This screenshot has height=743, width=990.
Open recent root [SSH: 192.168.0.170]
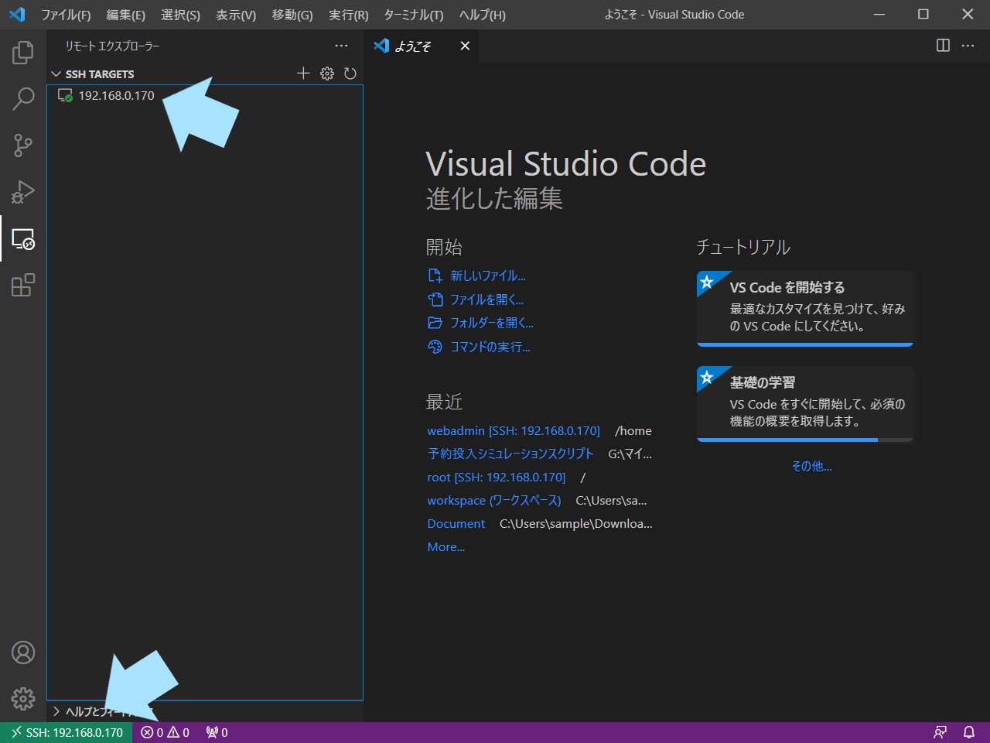click(497, 477)
